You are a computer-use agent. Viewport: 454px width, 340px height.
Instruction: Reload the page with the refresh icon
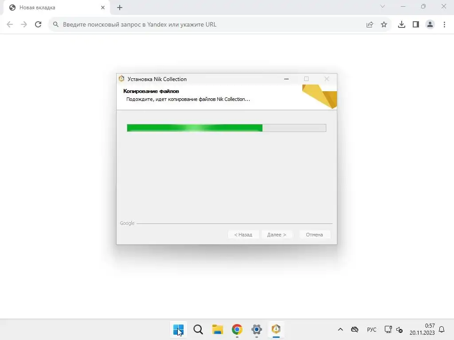coord(38,25)
